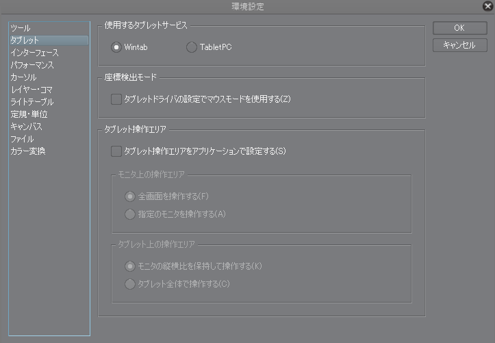This screenshot has height=343, width=495.
Task: Open the カーソル category
Action: point(49,77)
